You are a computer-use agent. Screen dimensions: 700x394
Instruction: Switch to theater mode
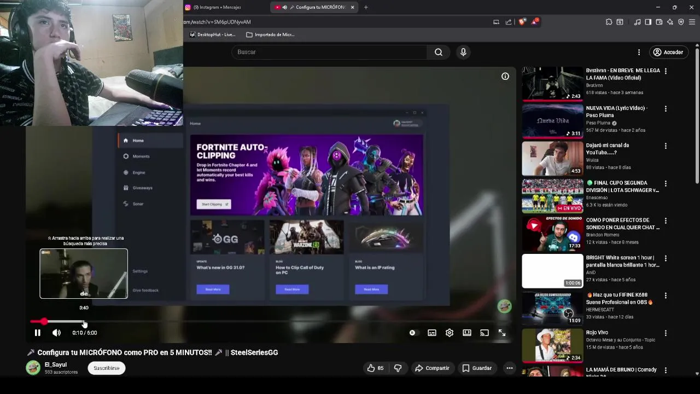[467, 333]
